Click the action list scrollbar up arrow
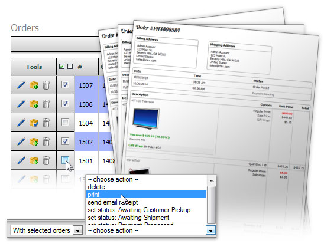This screenshot has width=324, height=247. coord(212,180)
